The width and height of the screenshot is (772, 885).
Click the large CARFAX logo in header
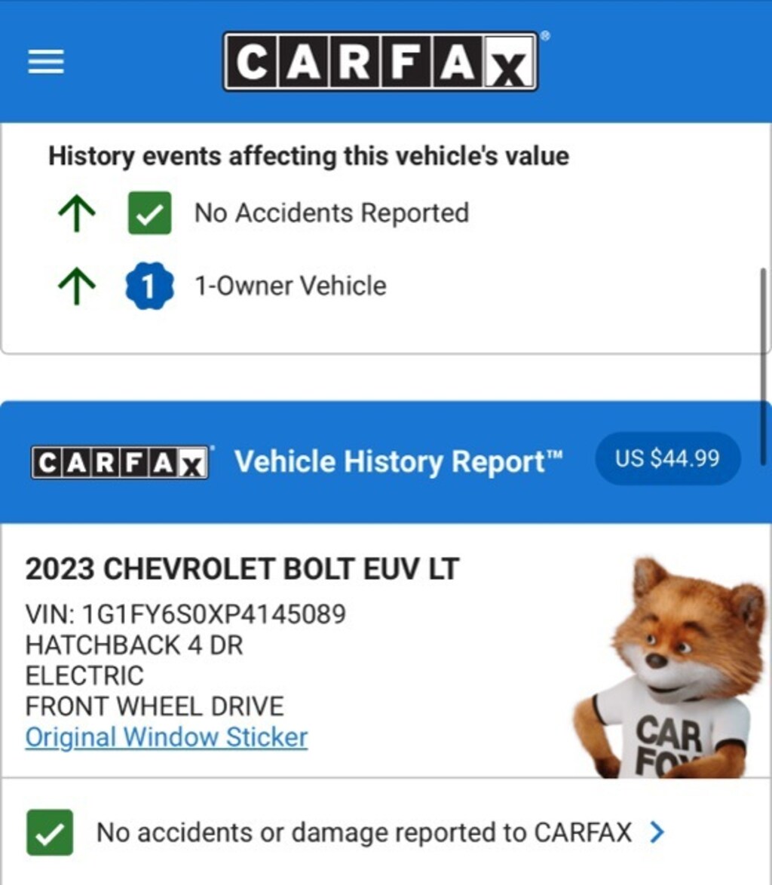[381, 62]
